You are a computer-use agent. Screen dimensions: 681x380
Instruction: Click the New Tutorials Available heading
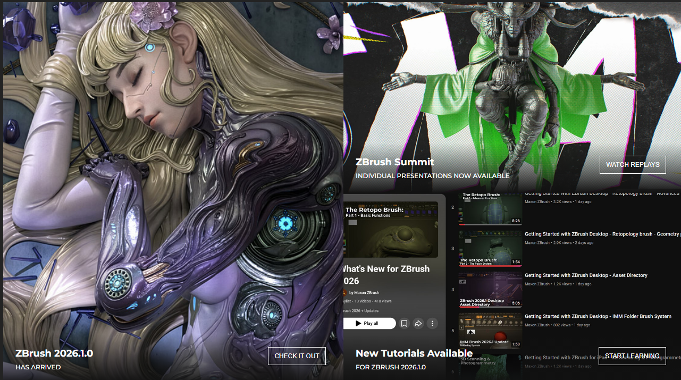(x=414, y=353)
